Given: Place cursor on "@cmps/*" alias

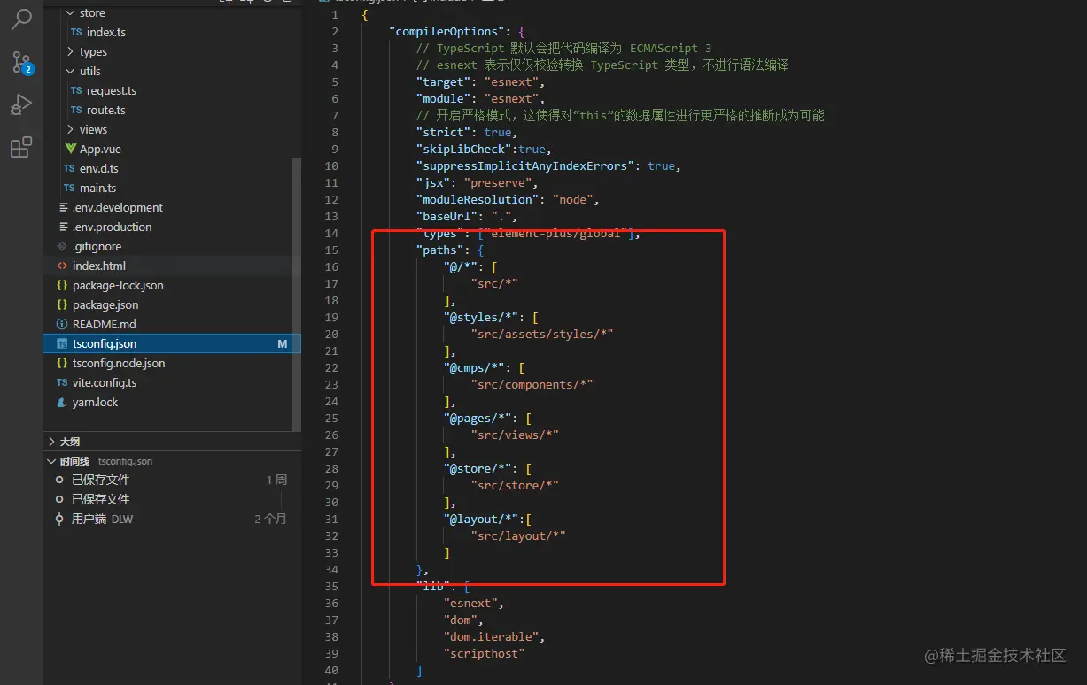Looking at the screenshot, I should point(474,367).
